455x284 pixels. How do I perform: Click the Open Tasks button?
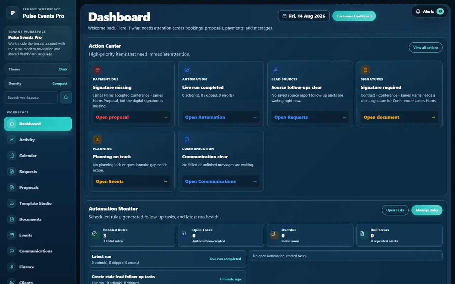pos(395,210)
